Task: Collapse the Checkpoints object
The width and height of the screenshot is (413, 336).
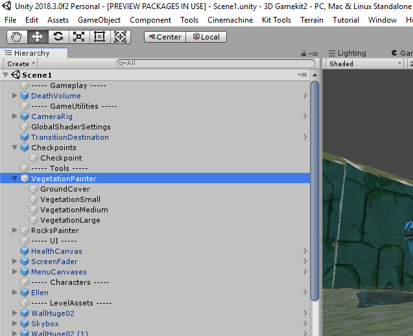Action: 15,148
